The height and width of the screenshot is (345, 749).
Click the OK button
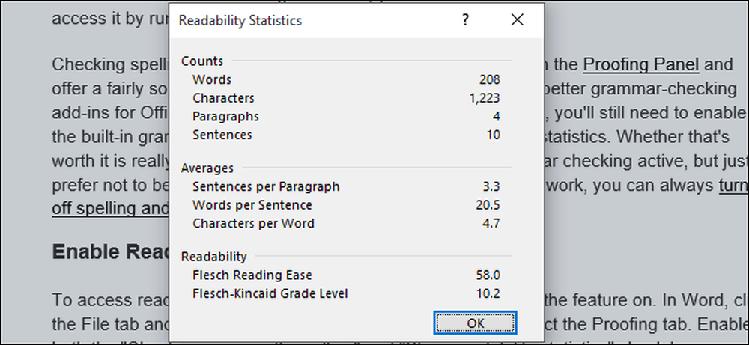[x=475, y=323]
